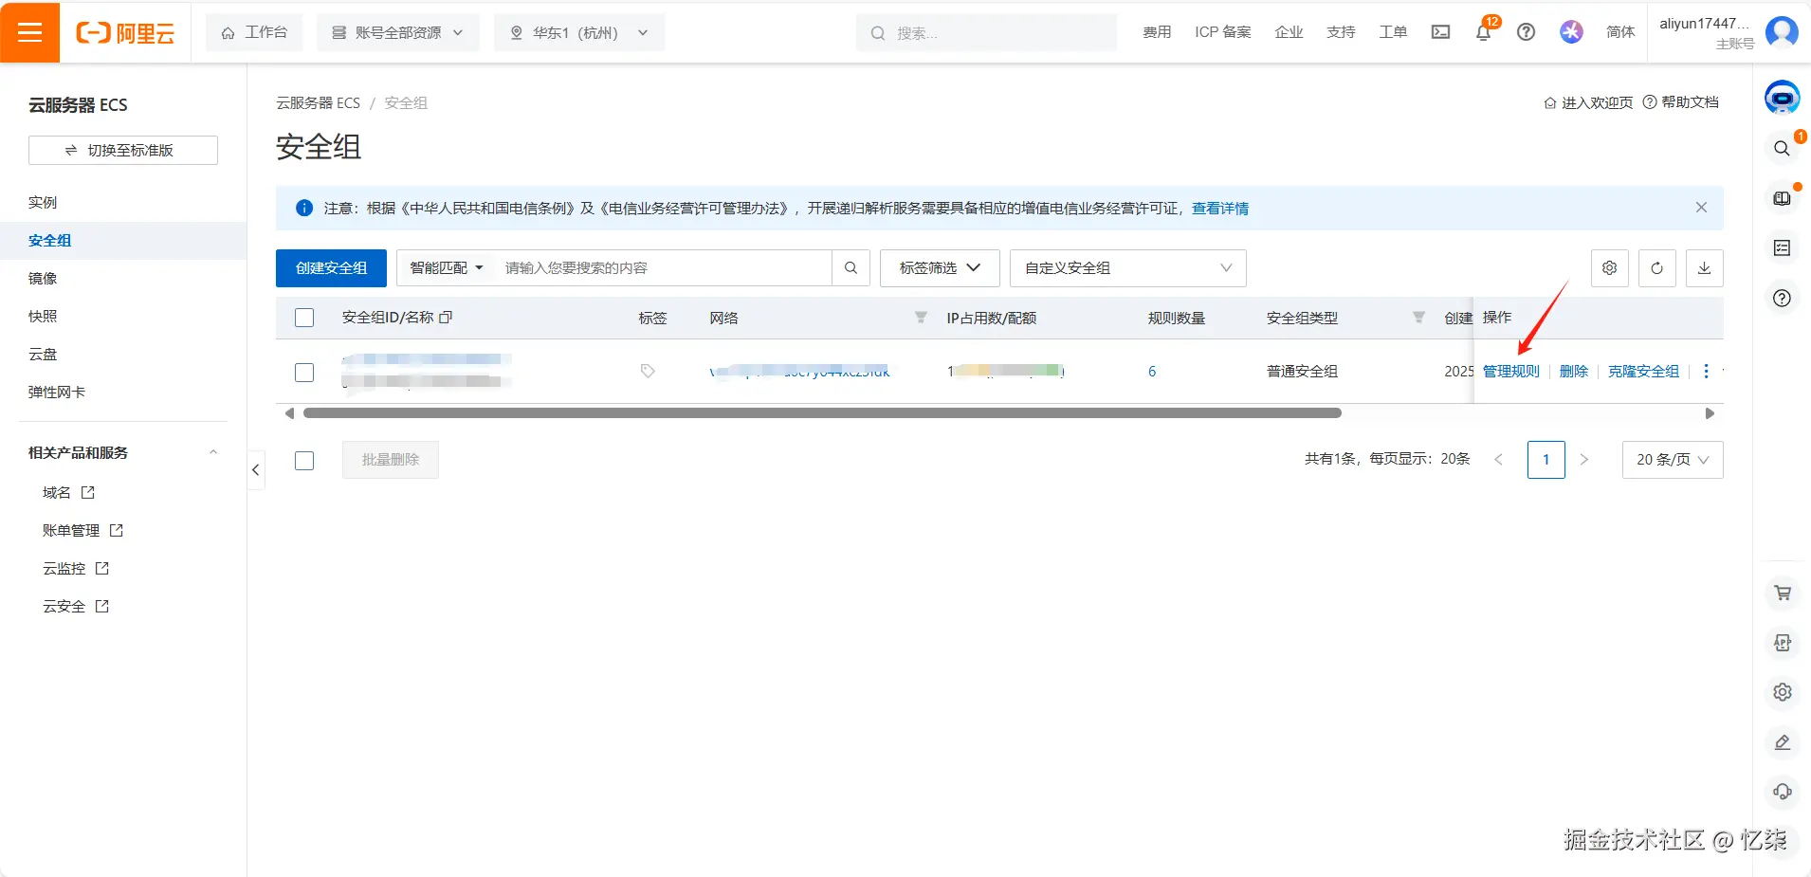Screen dimensions: 1811x877
Task: Open the right sidebar feedback pencil icon
Action: [x=1783, y=742]
